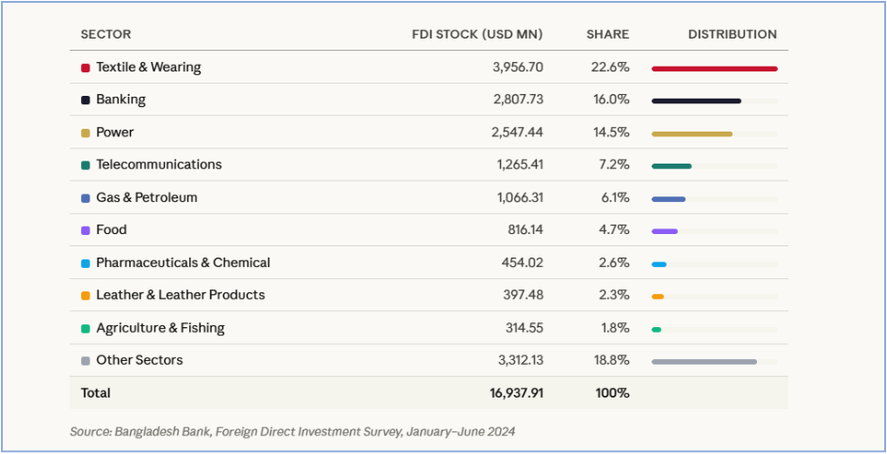Click the Gas & Petroleum distribution bar

tap(669, 198)
